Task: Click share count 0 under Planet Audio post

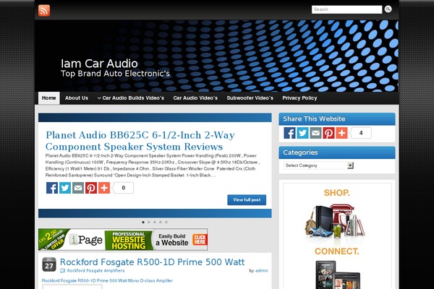Action: [x=123, y=188]
